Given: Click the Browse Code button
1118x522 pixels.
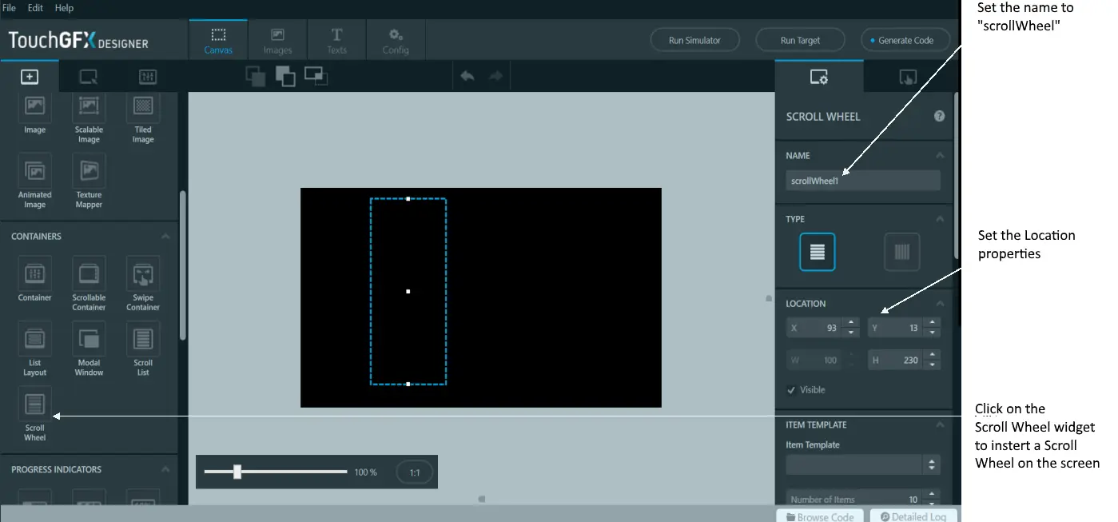Looking at the screenshot, I should (820, 516).
